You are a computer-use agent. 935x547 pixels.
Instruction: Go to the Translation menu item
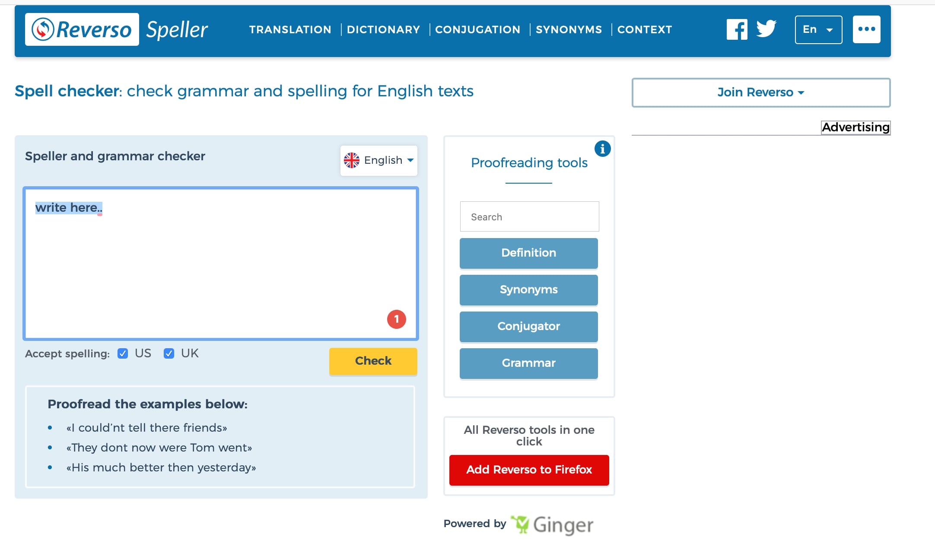pos(290,29)
